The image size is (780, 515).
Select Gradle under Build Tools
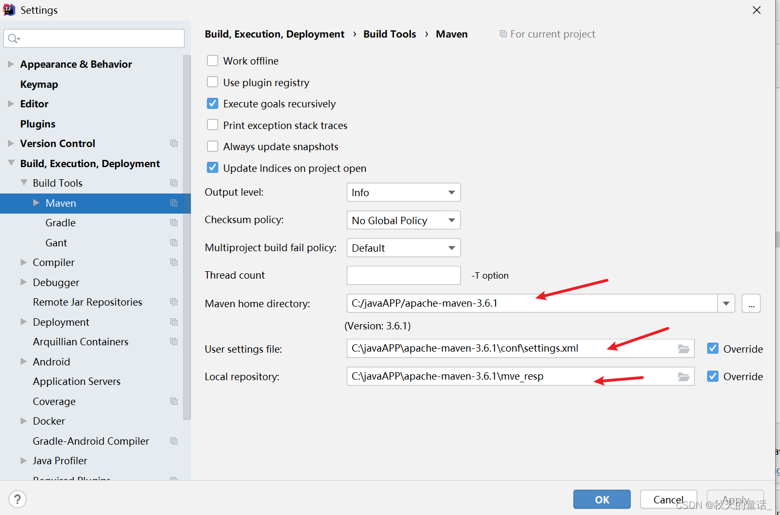tap(60, 223)
